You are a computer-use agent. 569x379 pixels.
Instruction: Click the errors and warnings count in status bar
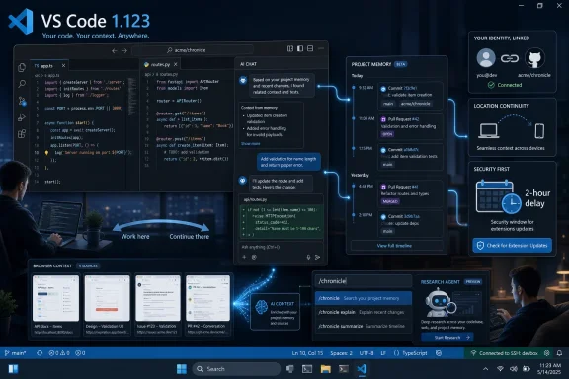point(59,353)
